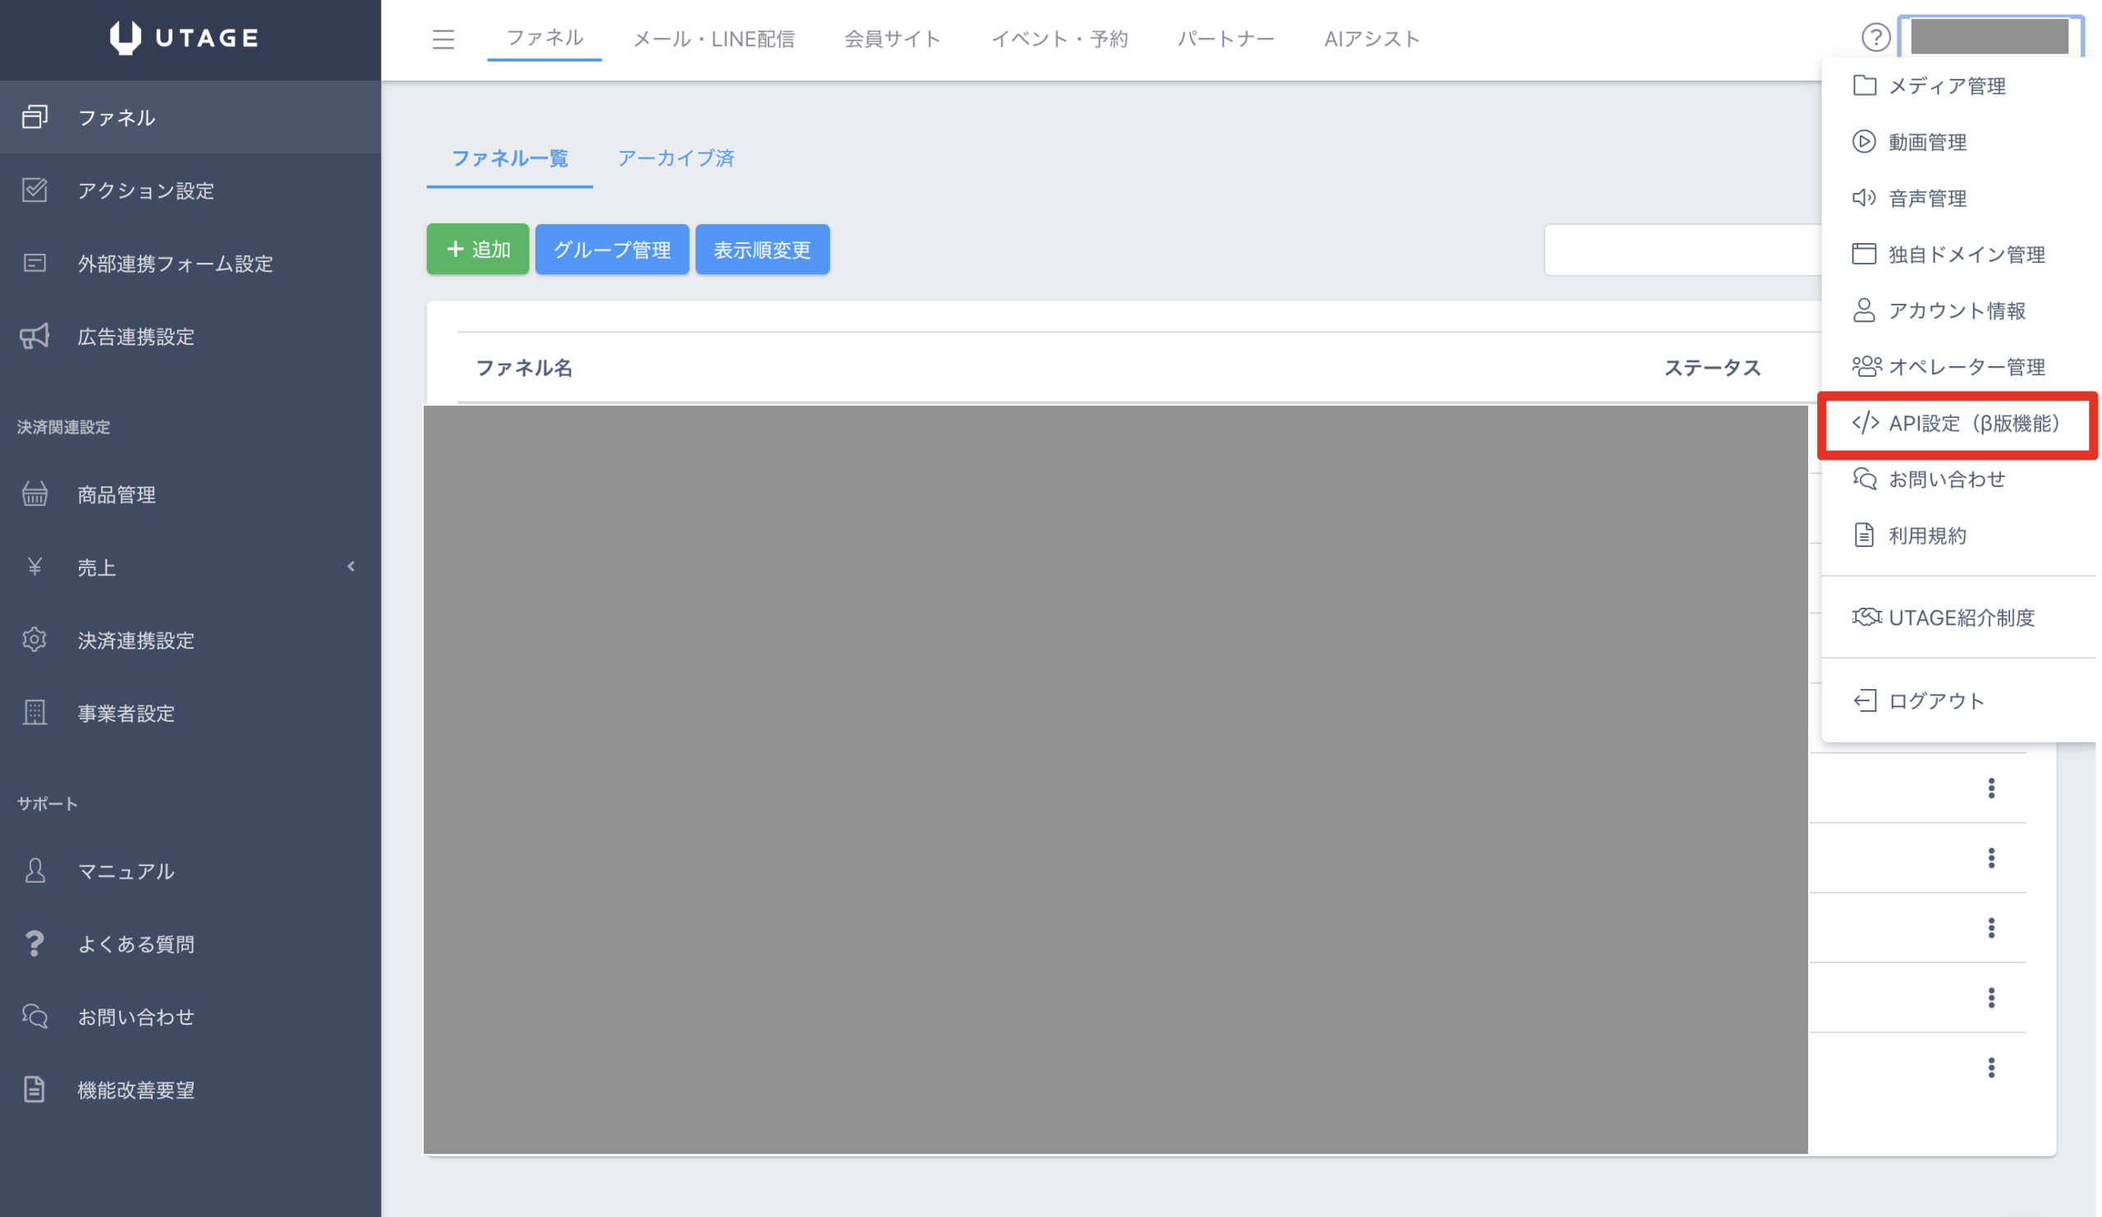The height and width of the screenshot is (1217, 2102).
Task: Expand the 売上 submenu chevron
Action: 351,567
